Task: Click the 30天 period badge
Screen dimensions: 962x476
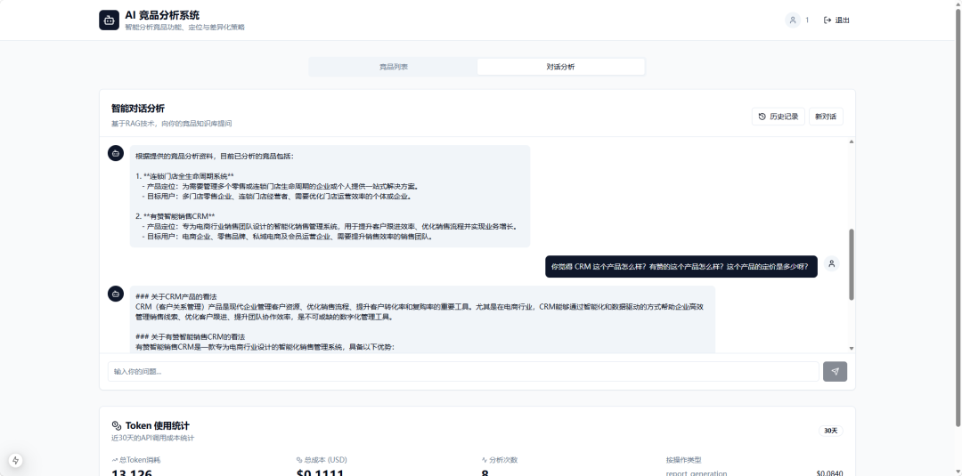Action: [830, 431]
